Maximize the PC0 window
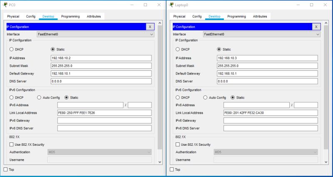The image size is (333, 177). click(145, 5)
